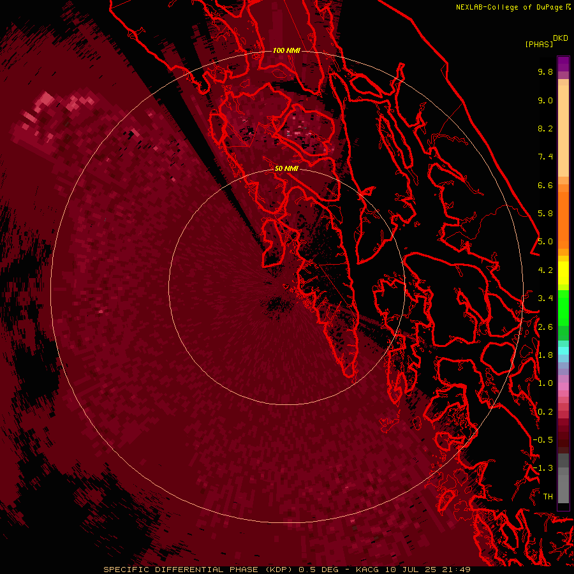This screenshot has height=574, width=574.
Task: Click the 100 NMI range ring label
Action: tap(286, 50)
